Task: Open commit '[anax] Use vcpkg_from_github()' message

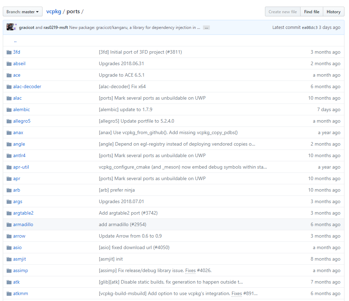Action: point(168,133)
